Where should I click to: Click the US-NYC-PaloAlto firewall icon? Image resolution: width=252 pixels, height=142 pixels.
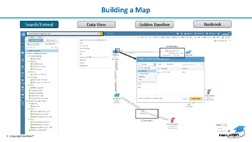(x=173, y=120)
